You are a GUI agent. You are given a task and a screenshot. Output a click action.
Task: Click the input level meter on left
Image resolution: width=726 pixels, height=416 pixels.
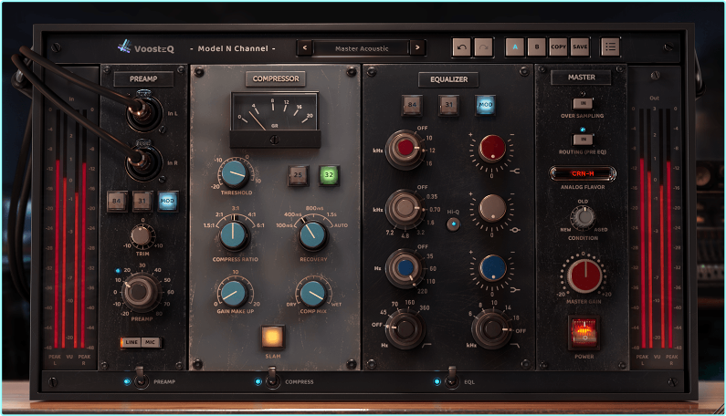point(71,229)
